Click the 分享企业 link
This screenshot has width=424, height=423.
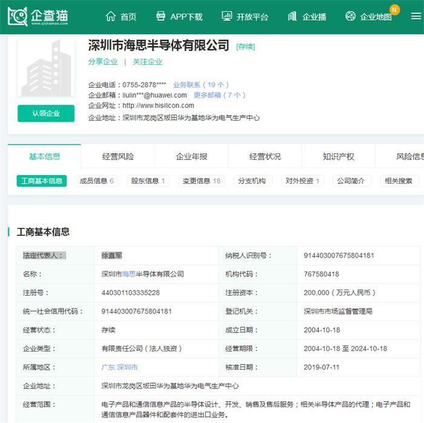tap(103, 62)
